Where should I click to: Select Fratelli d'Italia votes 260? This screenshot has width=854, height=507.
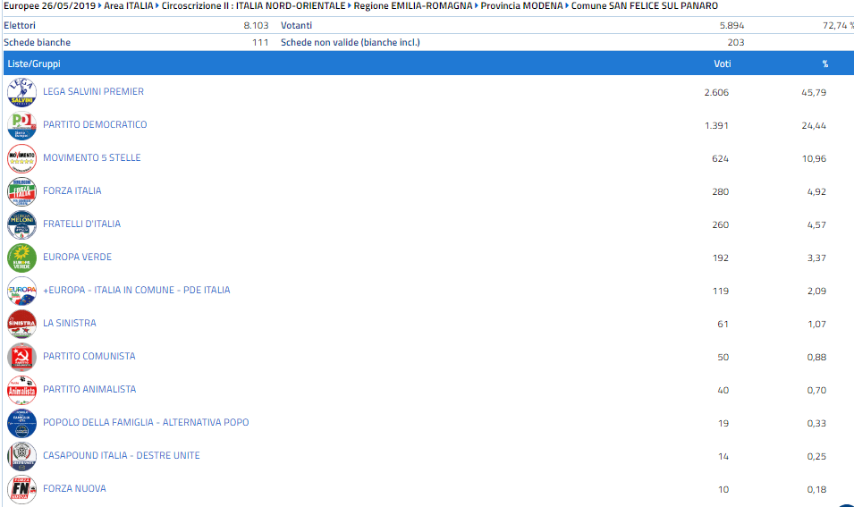coord(720,225)
